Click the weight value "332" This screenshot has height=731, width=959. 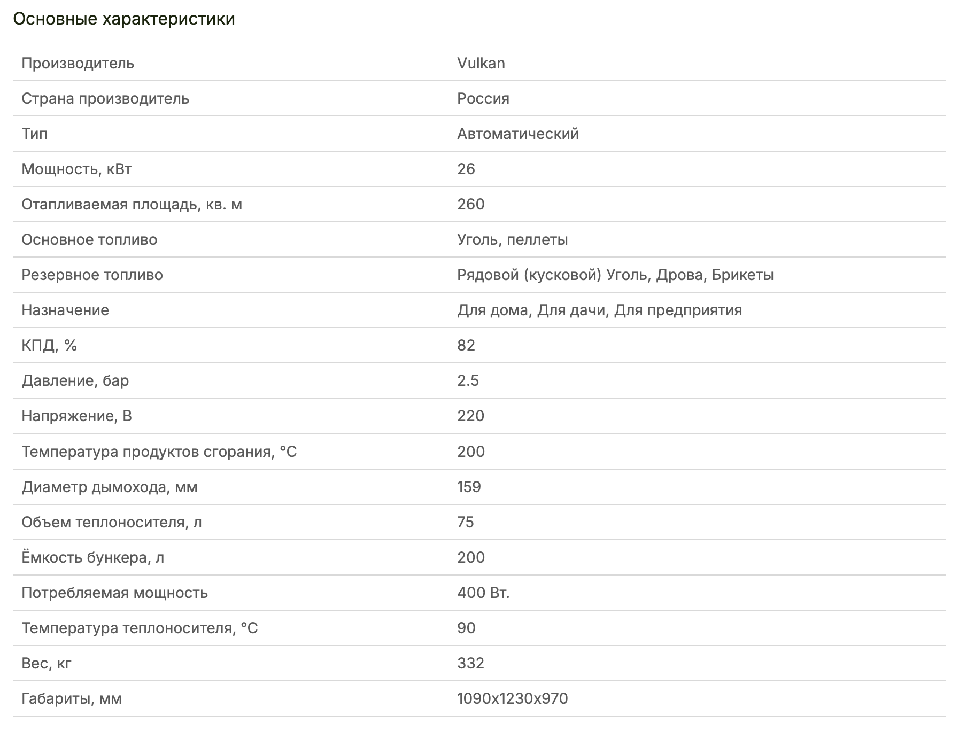(x=470, y=663)
